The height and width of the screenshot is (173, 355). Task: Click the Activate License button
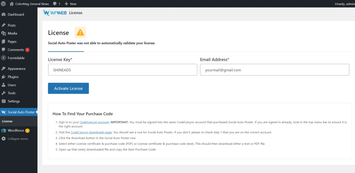coord(68,88)
